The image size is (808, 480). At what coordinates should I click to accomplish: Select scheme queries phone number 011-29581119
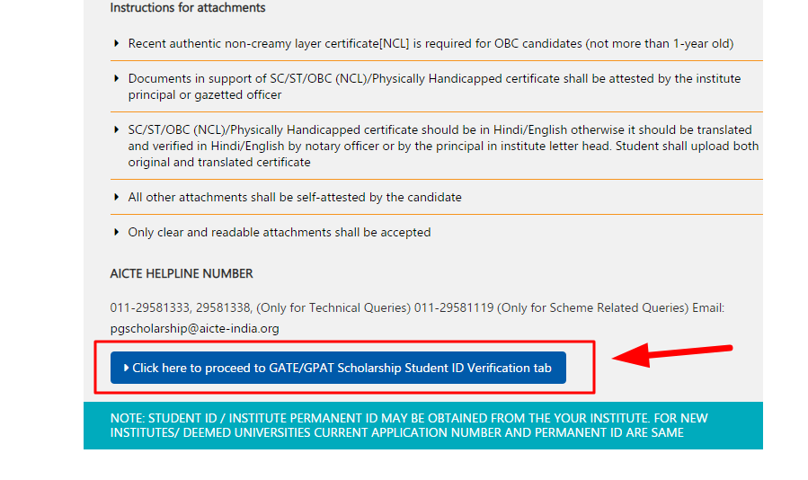454,307
